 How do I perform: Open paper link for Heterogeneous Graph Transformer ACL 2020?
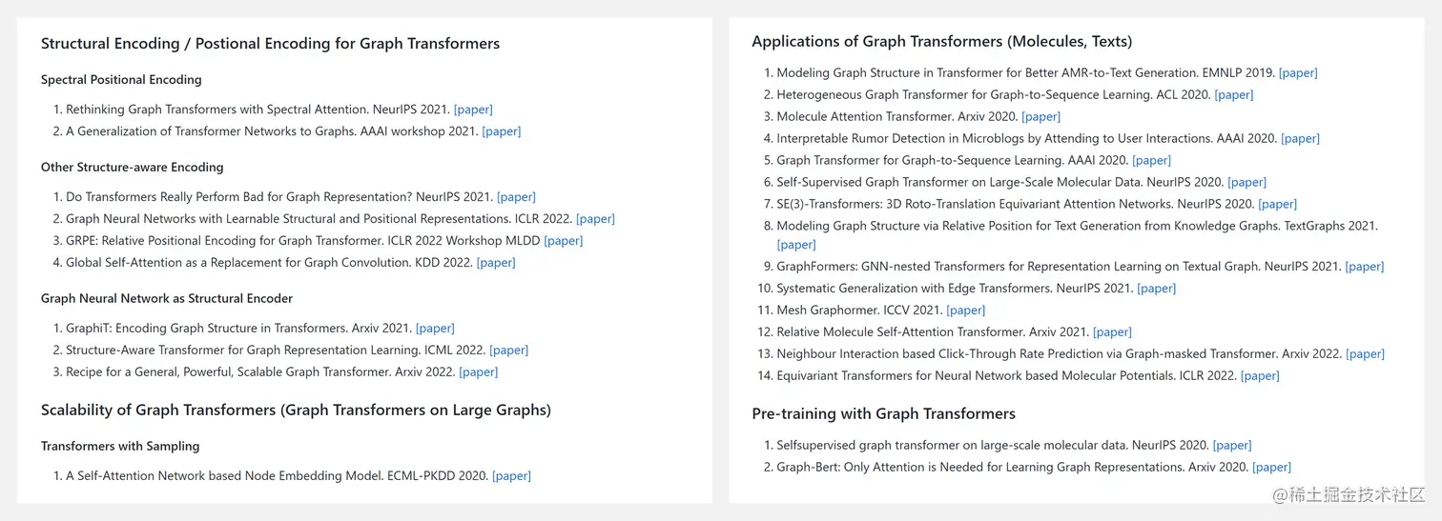pos(1234,95)
